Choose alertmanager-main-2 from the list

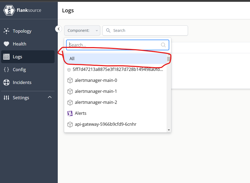coord(96,102)
